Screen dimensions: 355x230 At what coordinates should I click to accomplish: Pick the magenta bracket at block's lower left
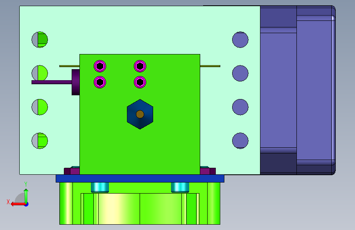(x=72, y=171)
